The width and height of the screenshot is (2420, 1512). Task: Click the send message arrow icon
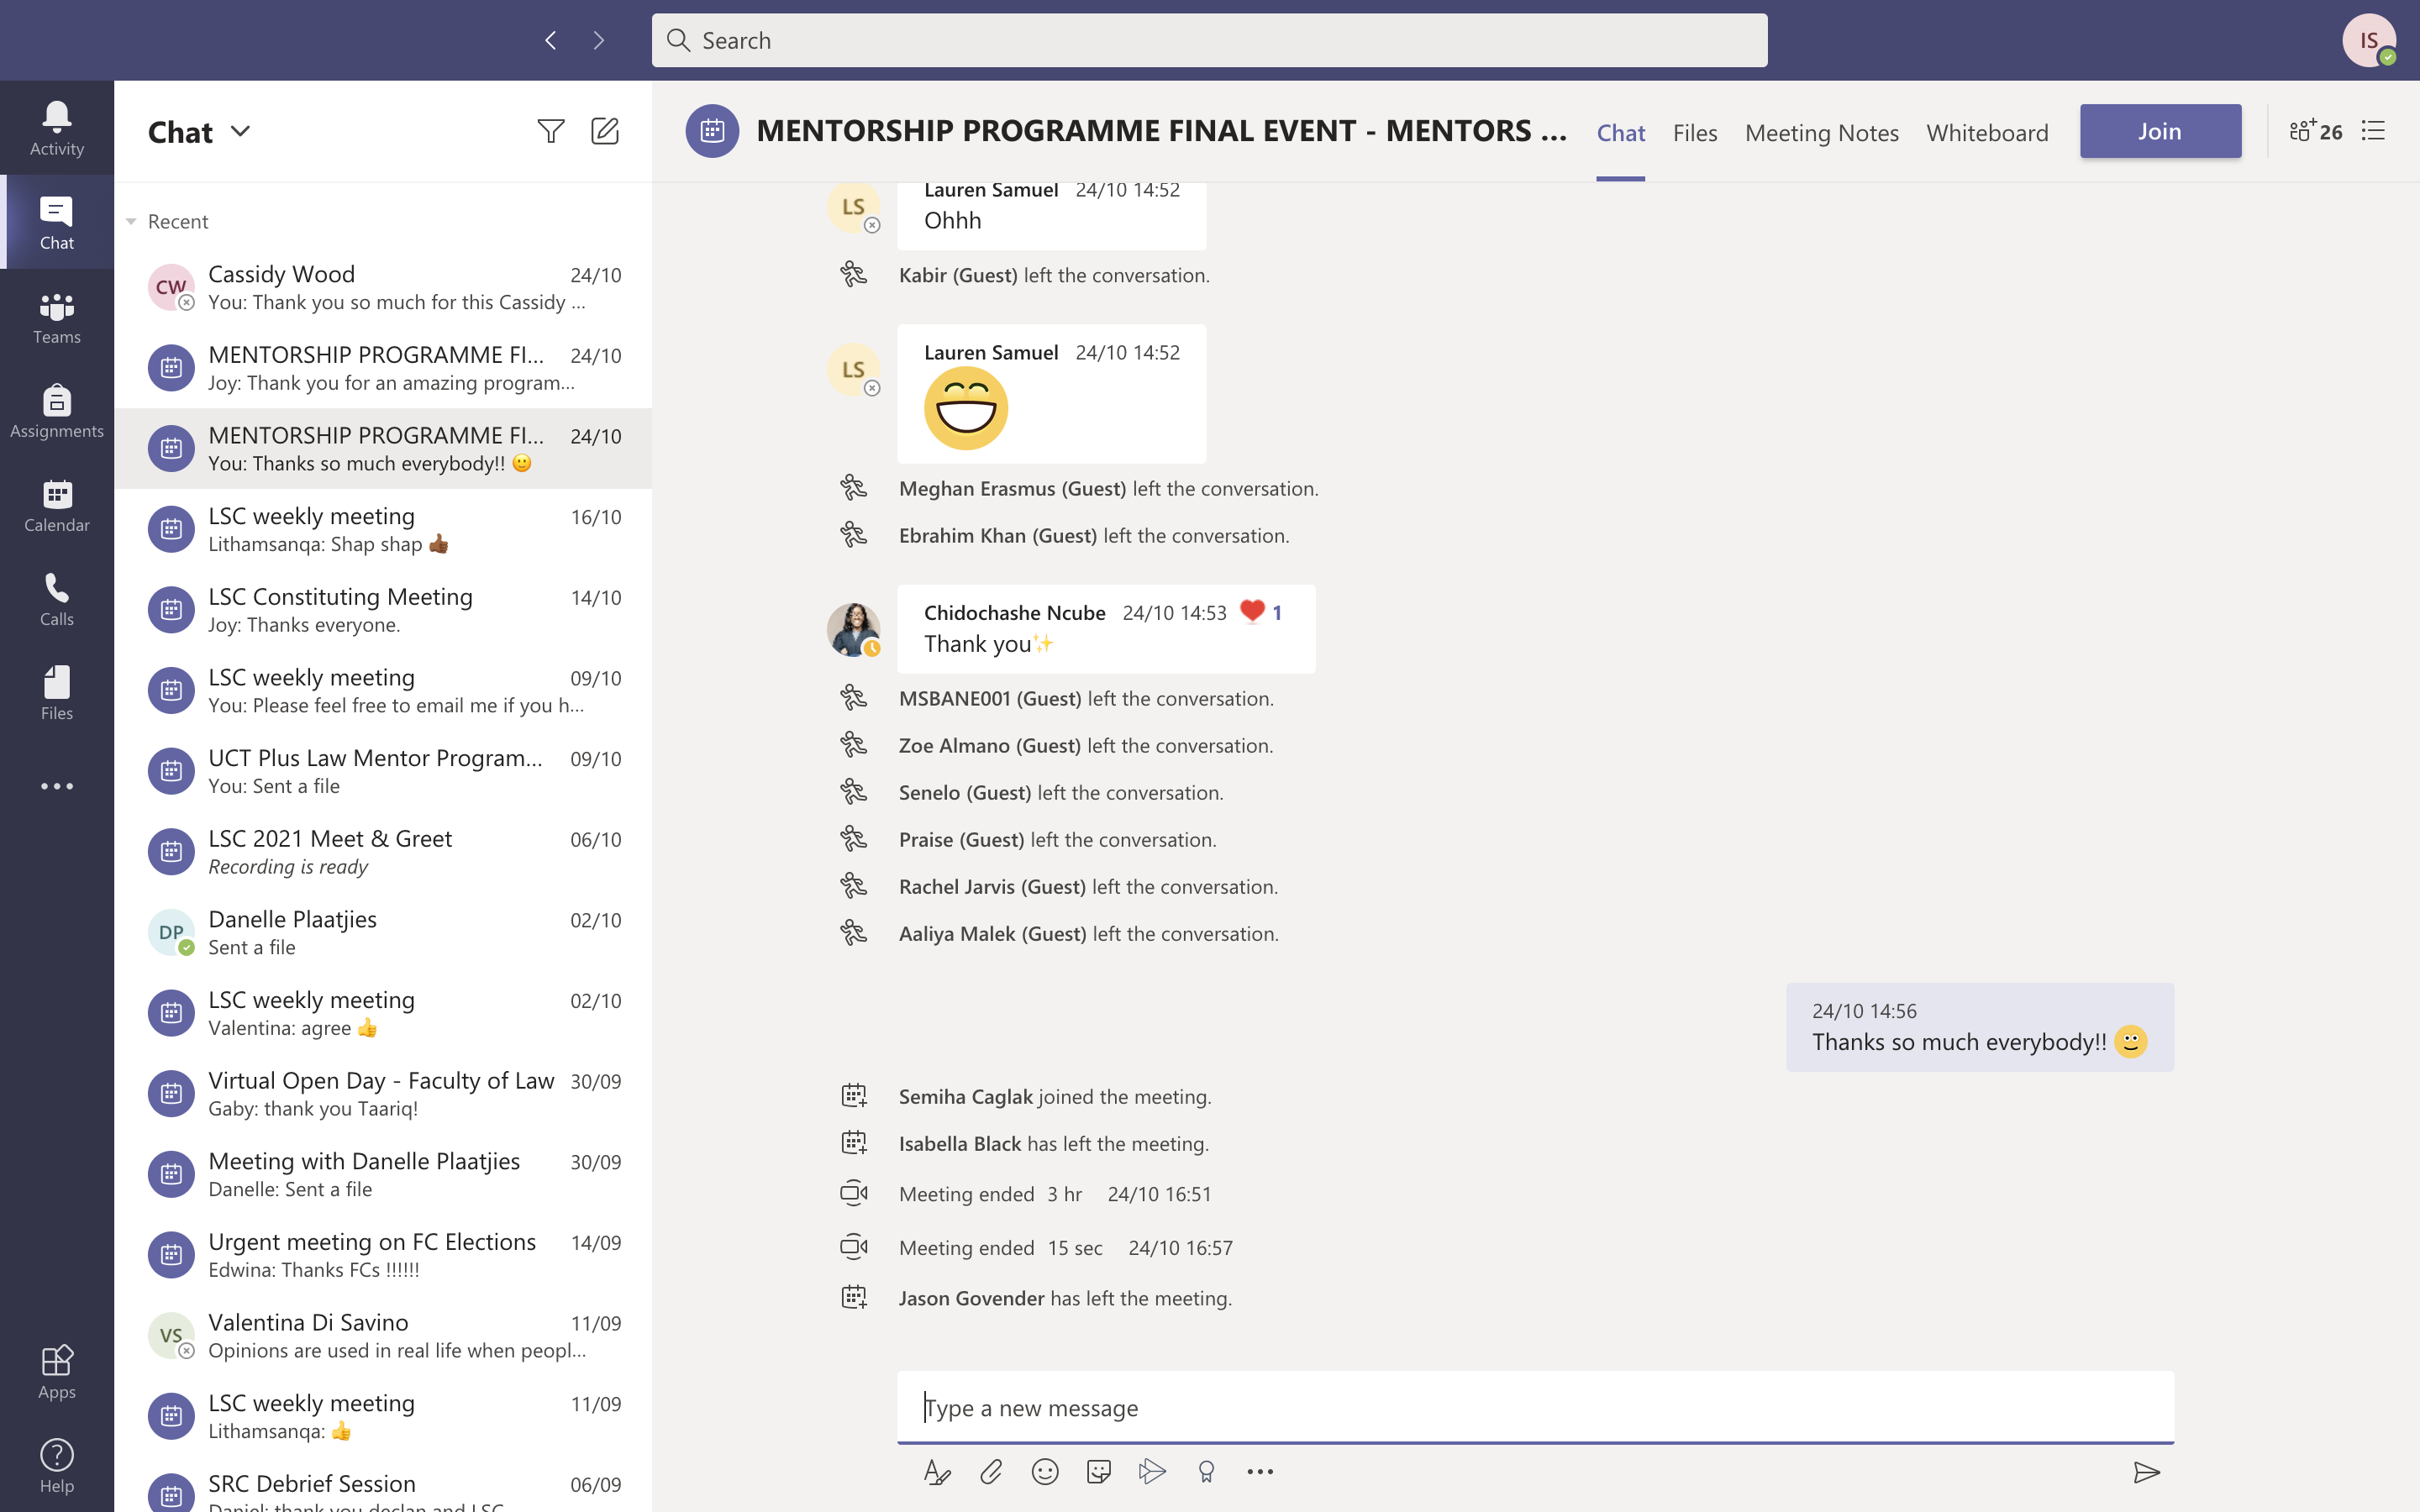pyautogui.click(x=2146, y=1471)
